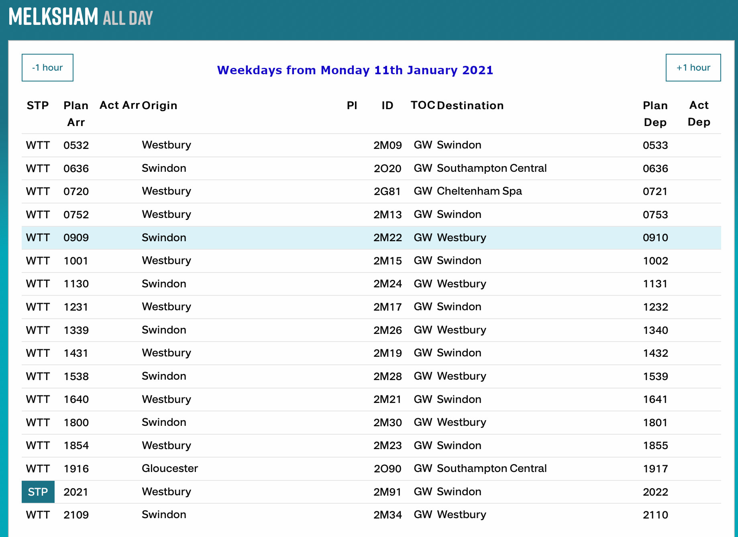Click Weekdays from Monday 11th January title
738x537 pixels.
click(x=355, y=70)
